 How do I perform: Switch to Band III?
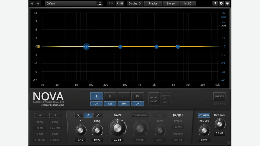coord(124,96)
